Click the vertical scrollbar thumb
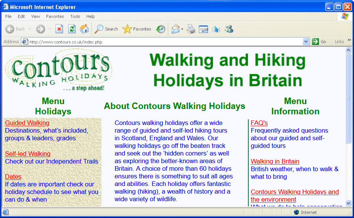The width and height of the screenshot is (354, 218). (x=348, y=98)
